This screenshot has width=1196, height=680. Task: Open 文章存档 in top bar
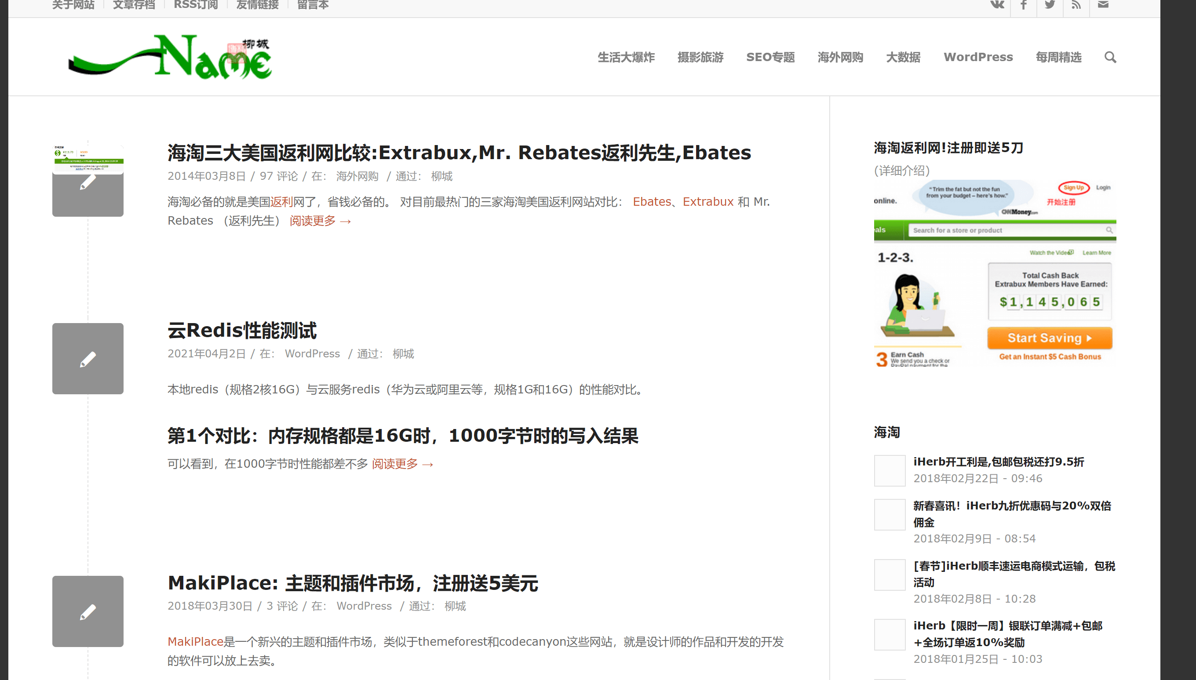click(134, 5)
